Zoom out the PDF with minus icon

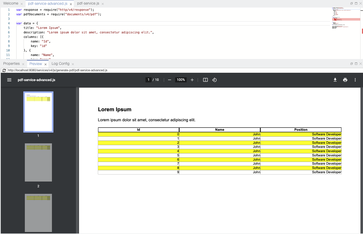170,80
